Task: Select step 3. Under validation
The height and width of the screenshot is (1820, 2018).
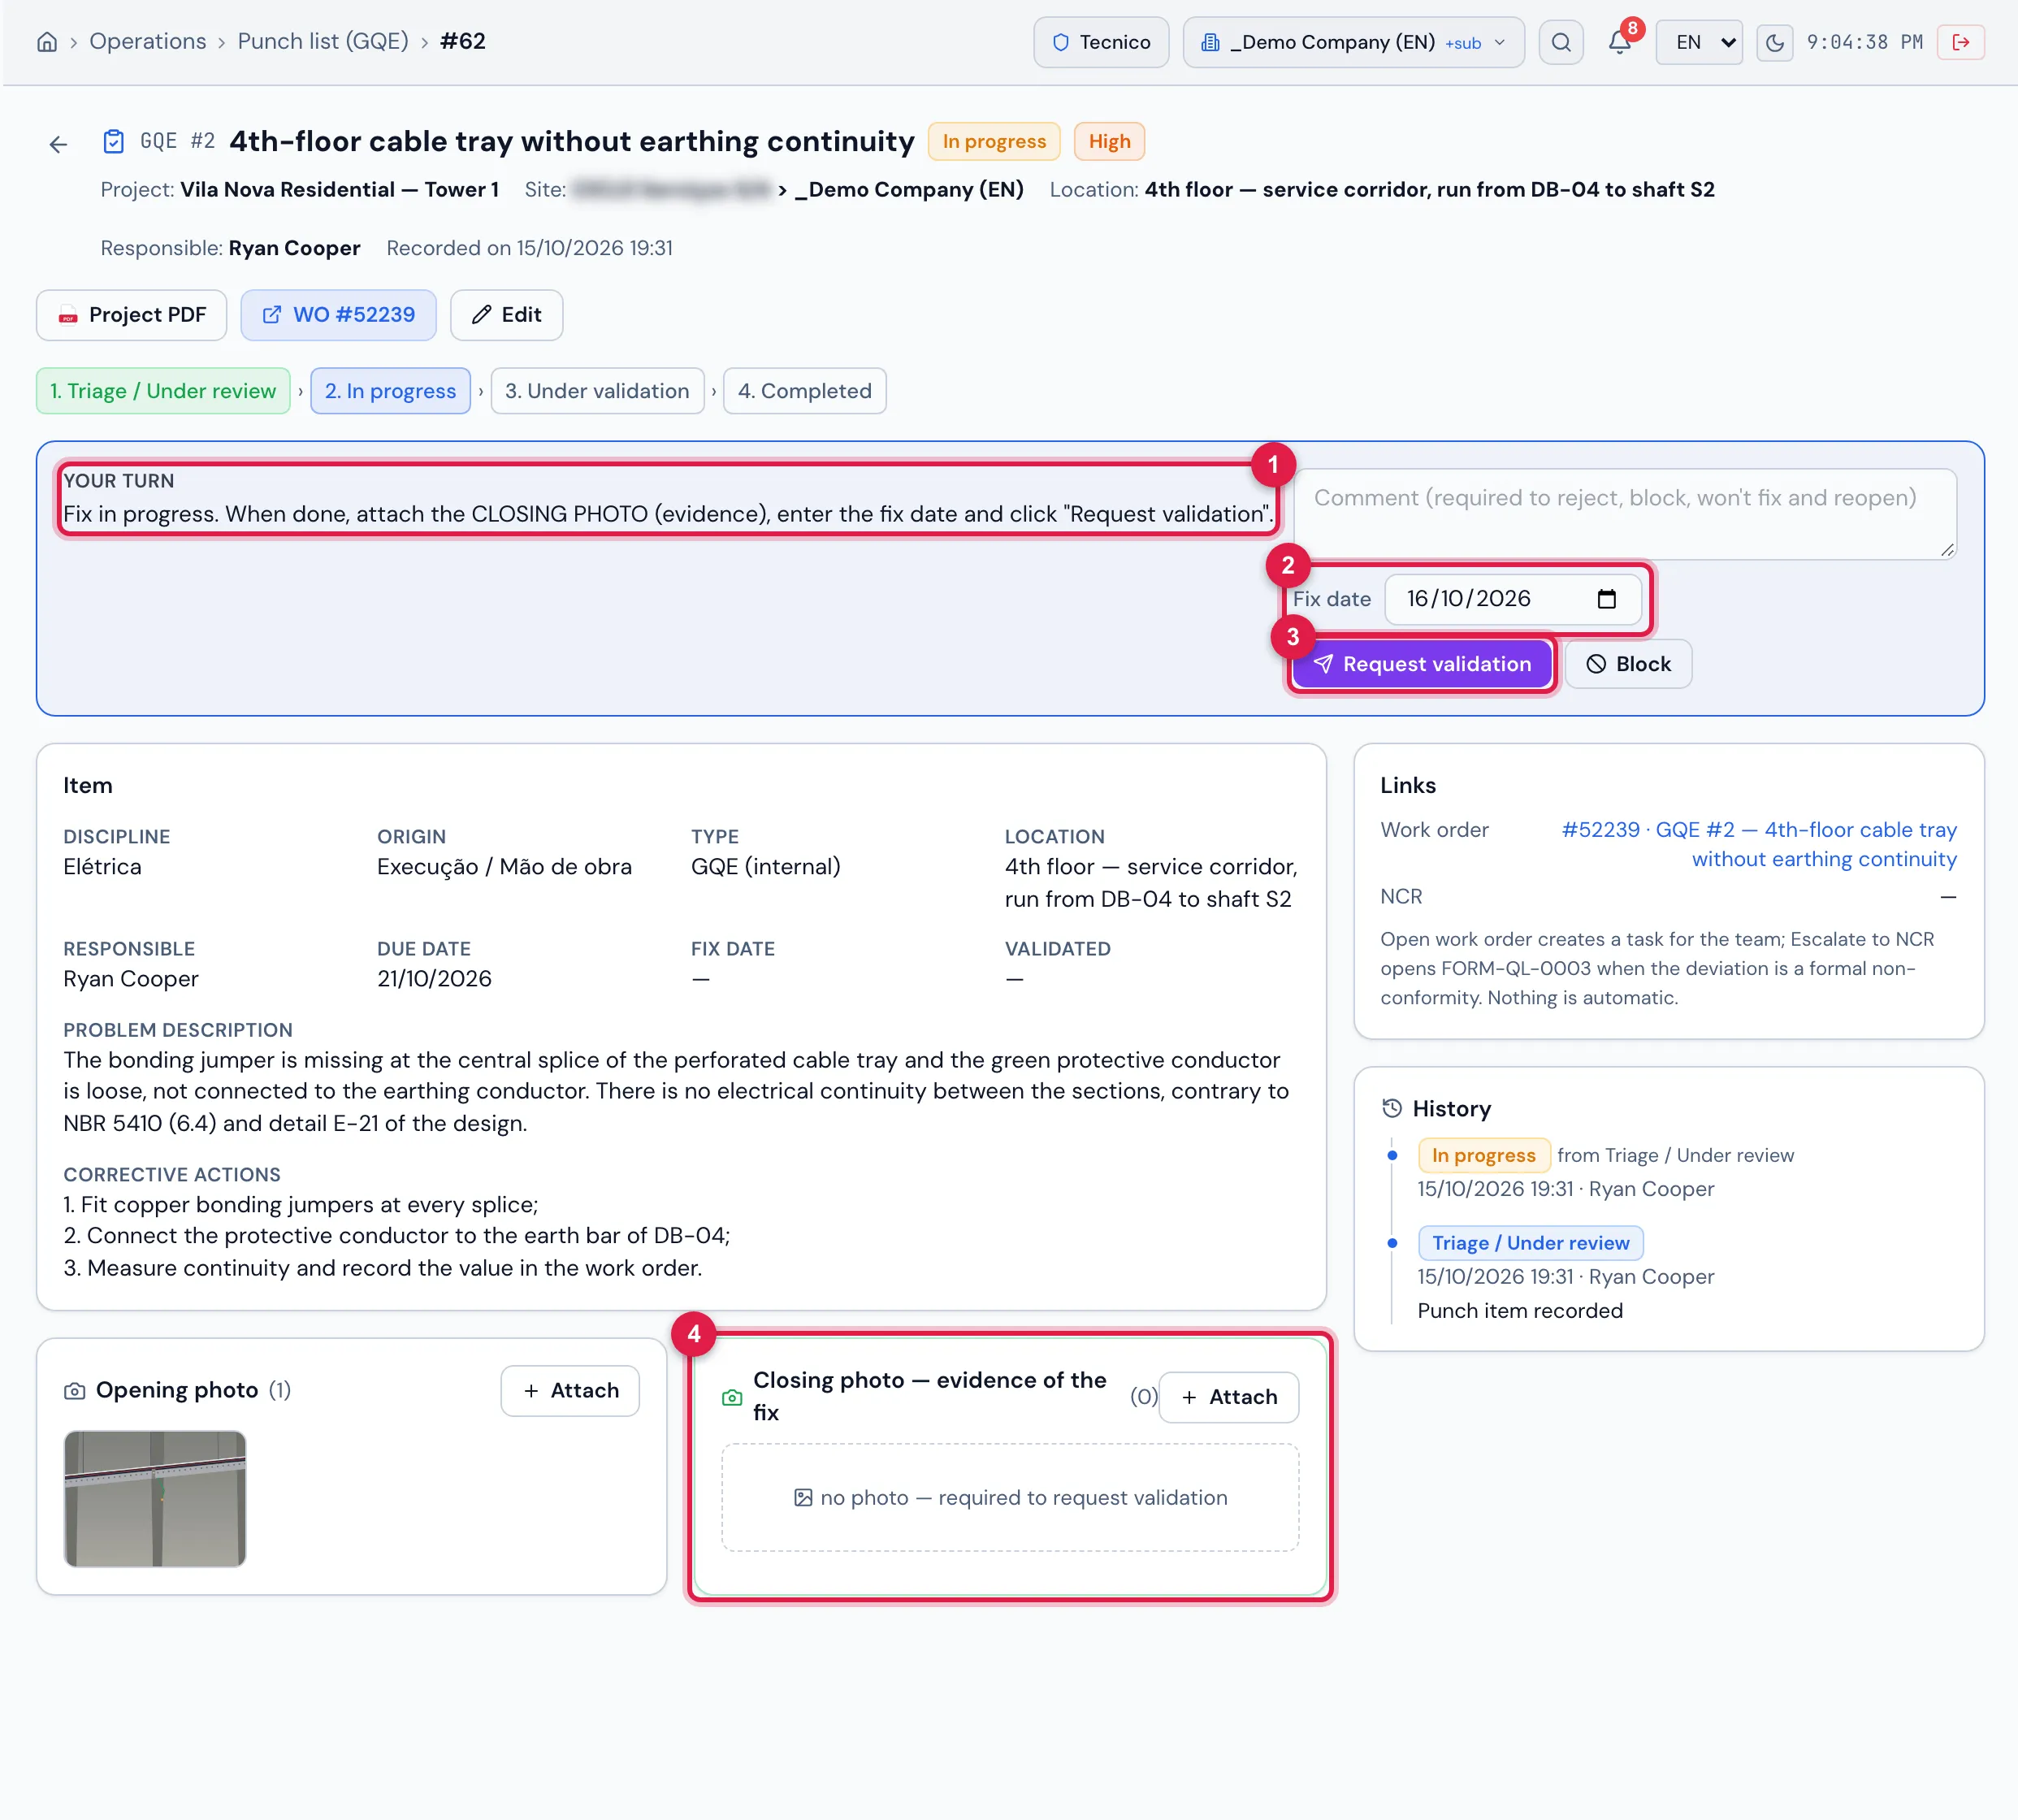Action: point(597,391)
